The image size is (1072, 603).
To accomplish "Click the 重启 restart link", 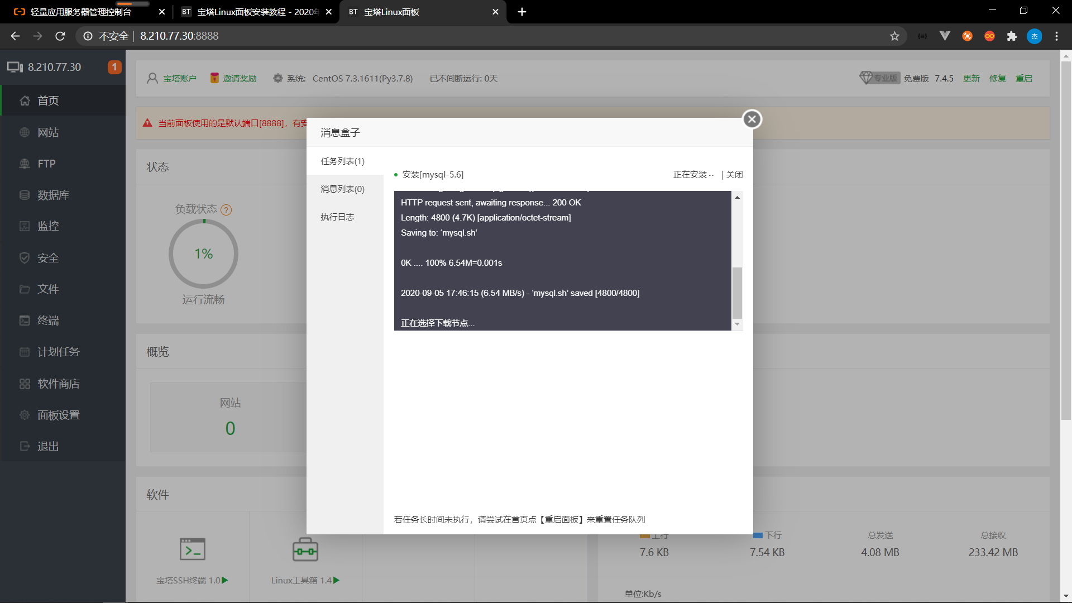I will [1023, 79].
